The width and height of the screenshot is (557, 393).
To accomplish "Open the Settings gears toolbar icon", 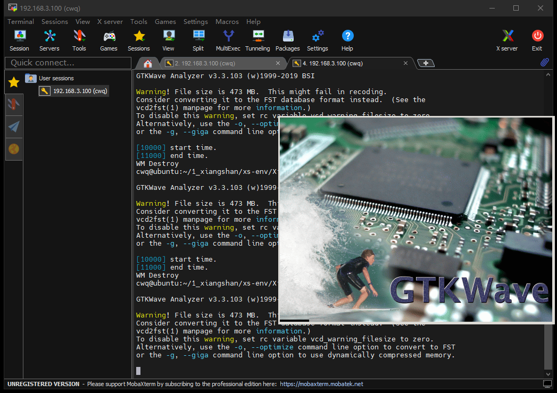I will 318,40.
